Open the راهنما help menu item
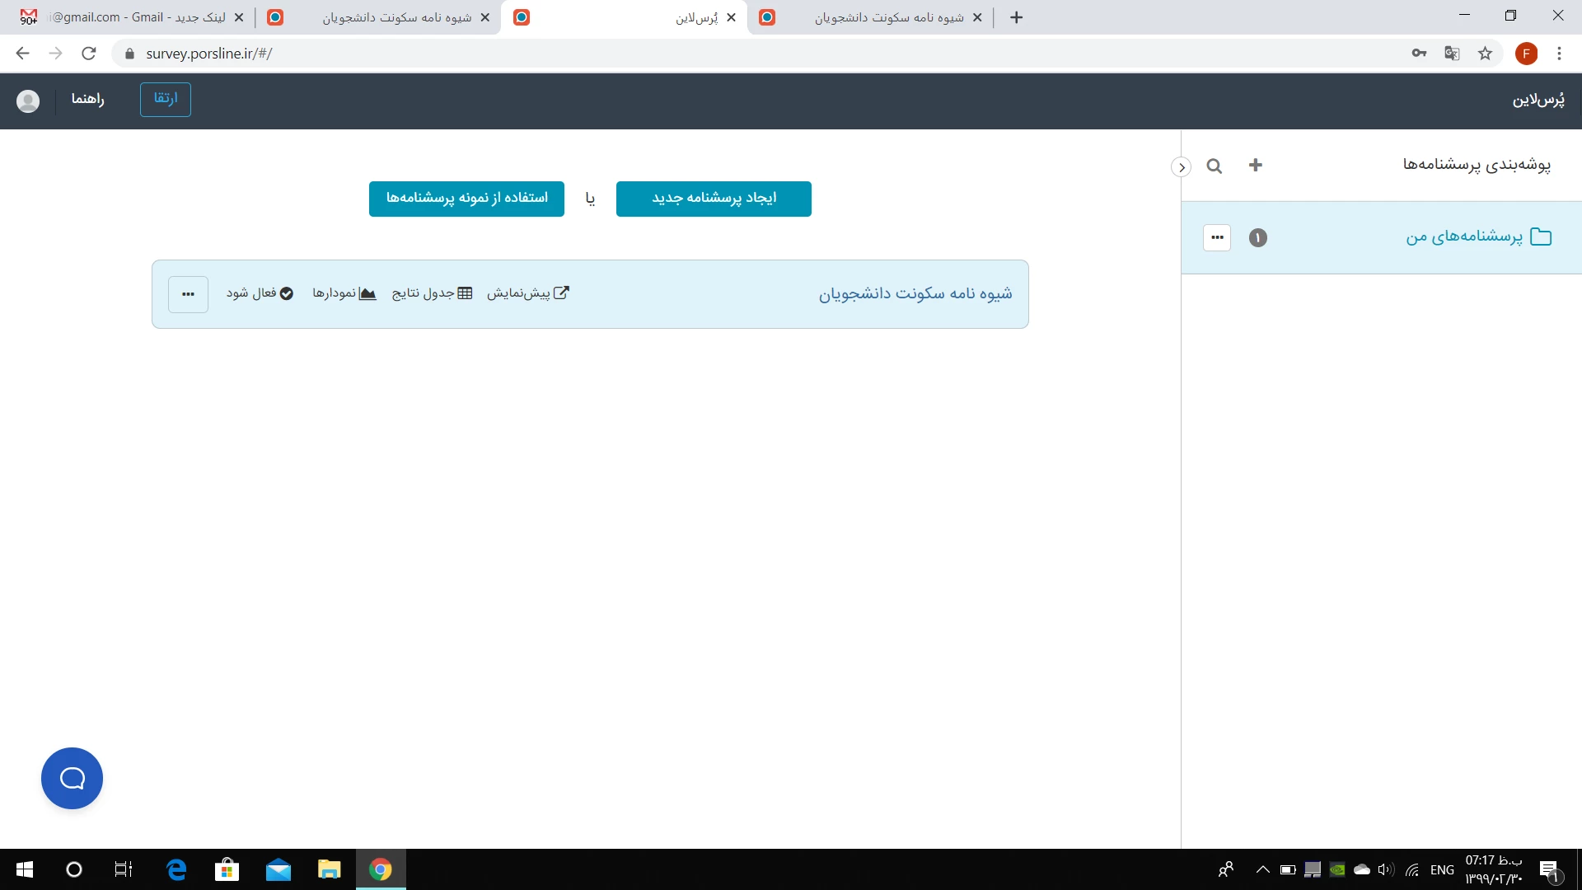Screen dimensions: 1582x890 pyautogui.click(x=87, y=99)
